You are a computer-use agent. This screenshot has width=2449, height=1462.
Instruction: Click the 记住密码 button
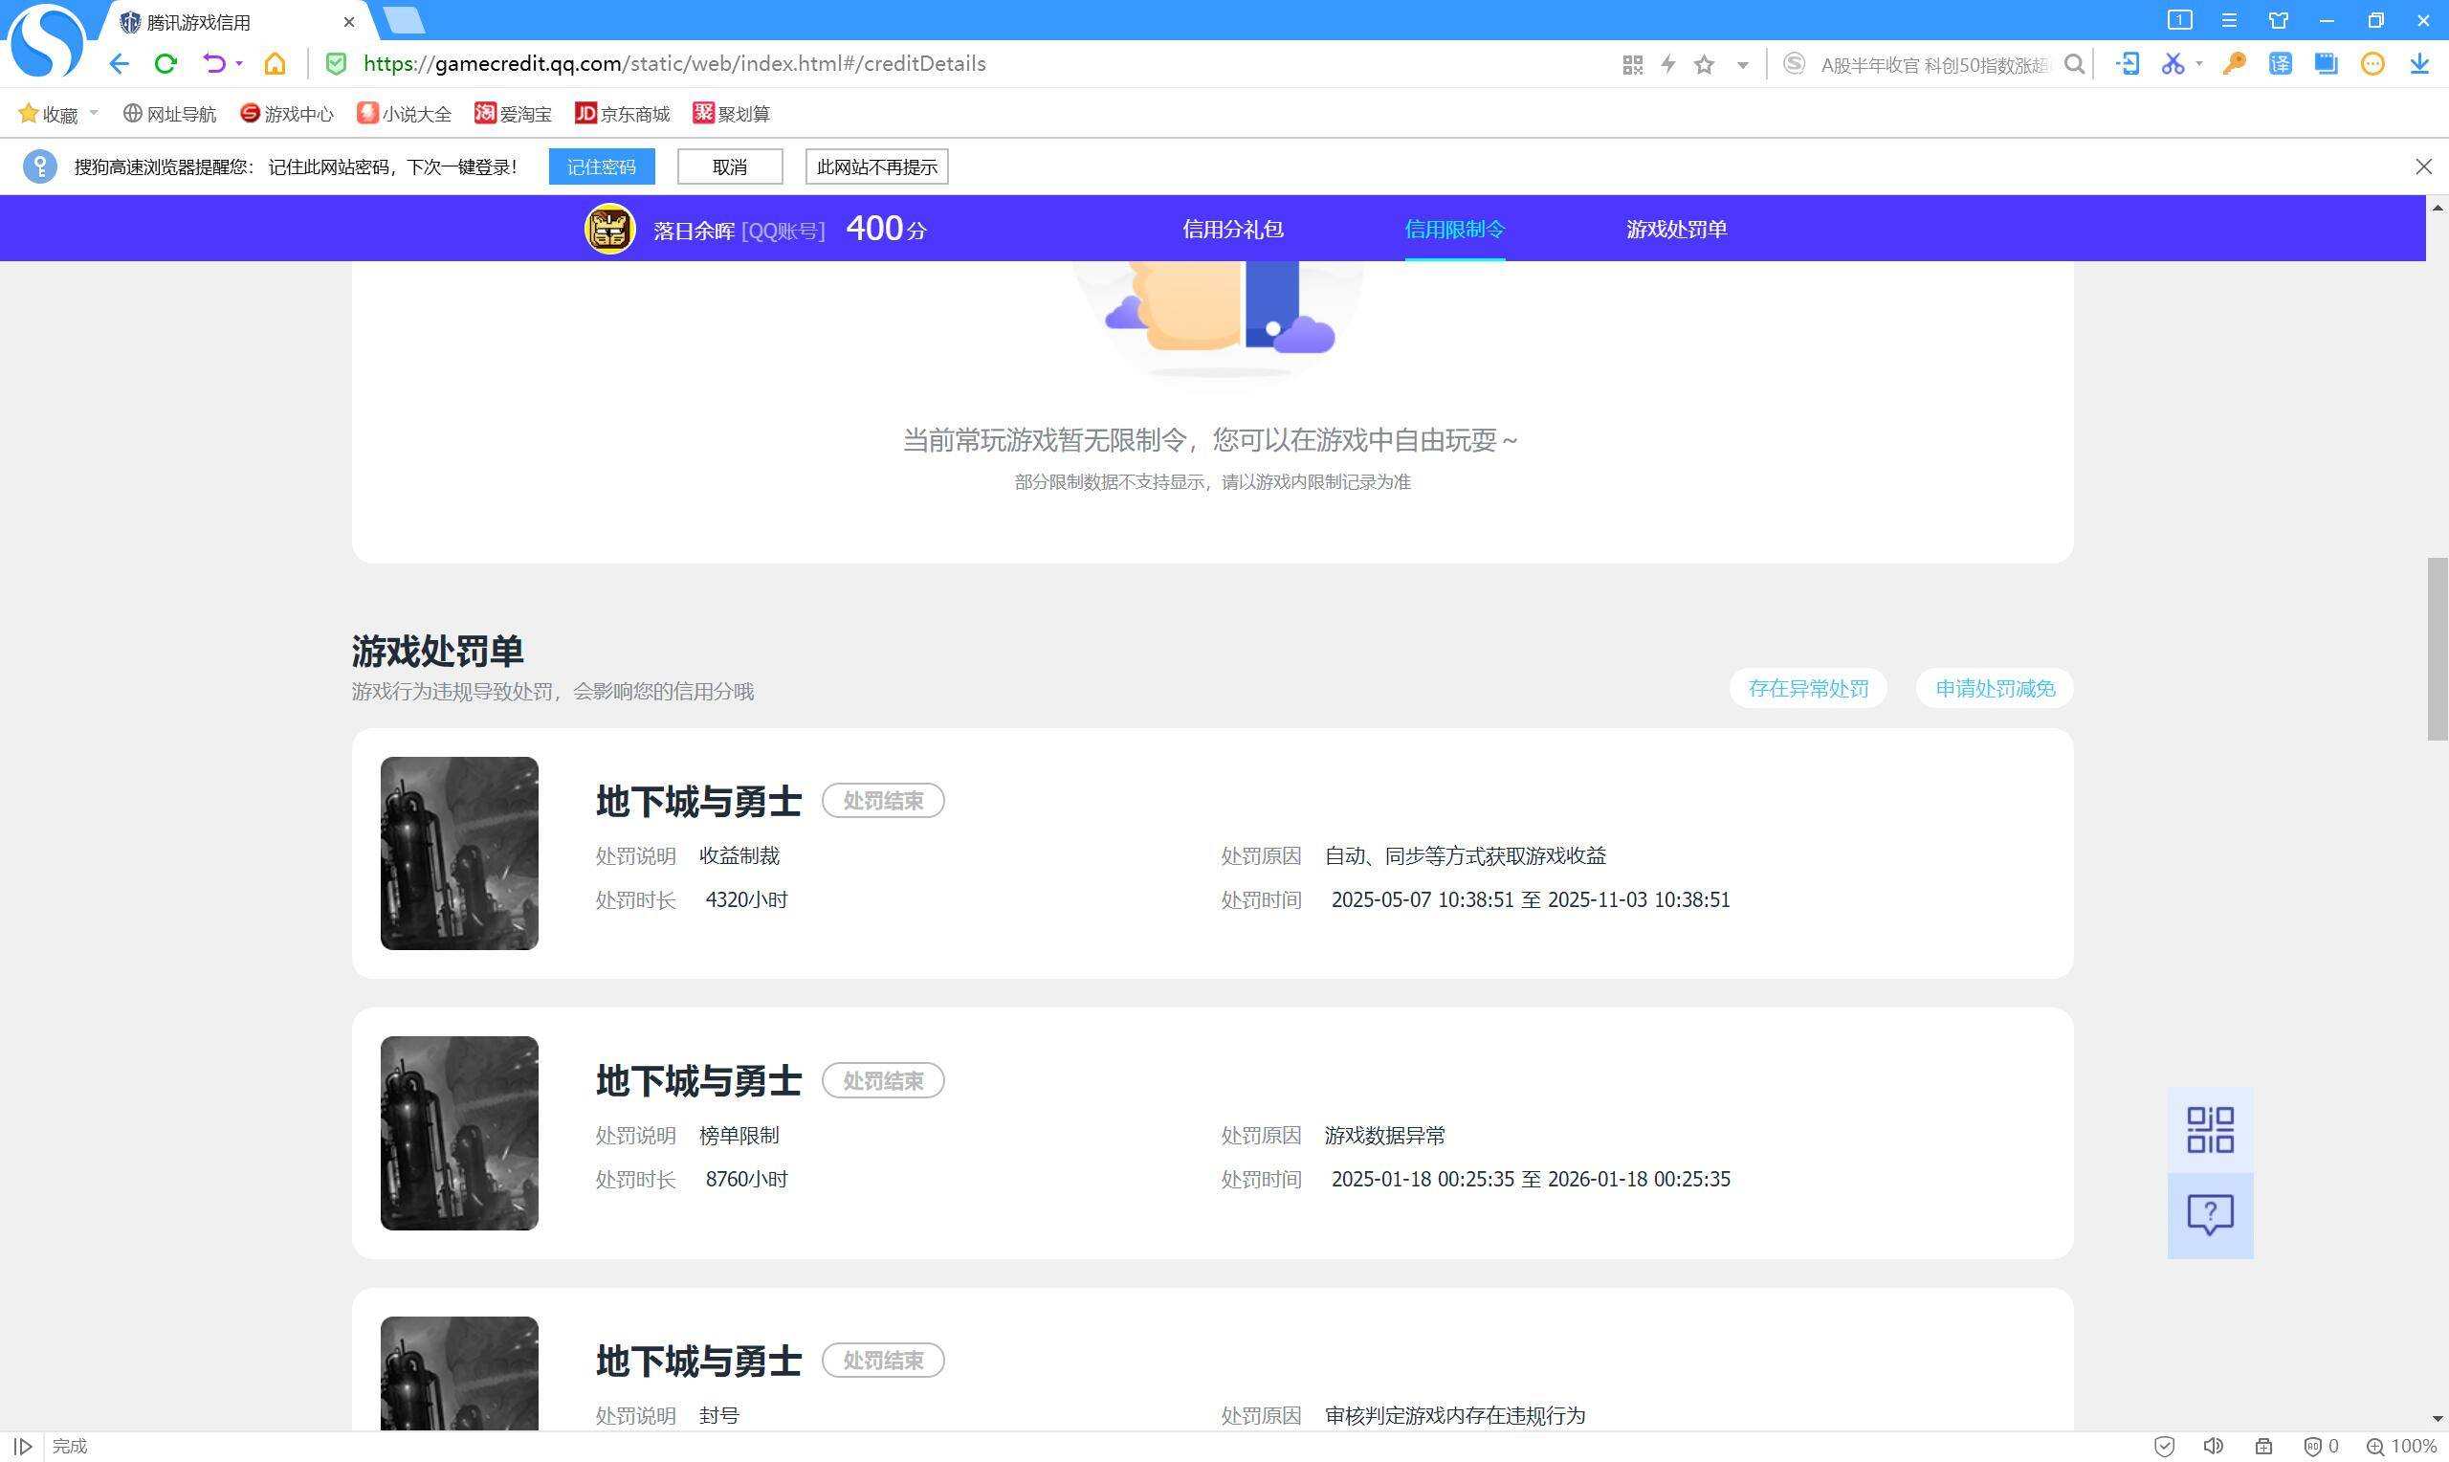tap(602, 166)
